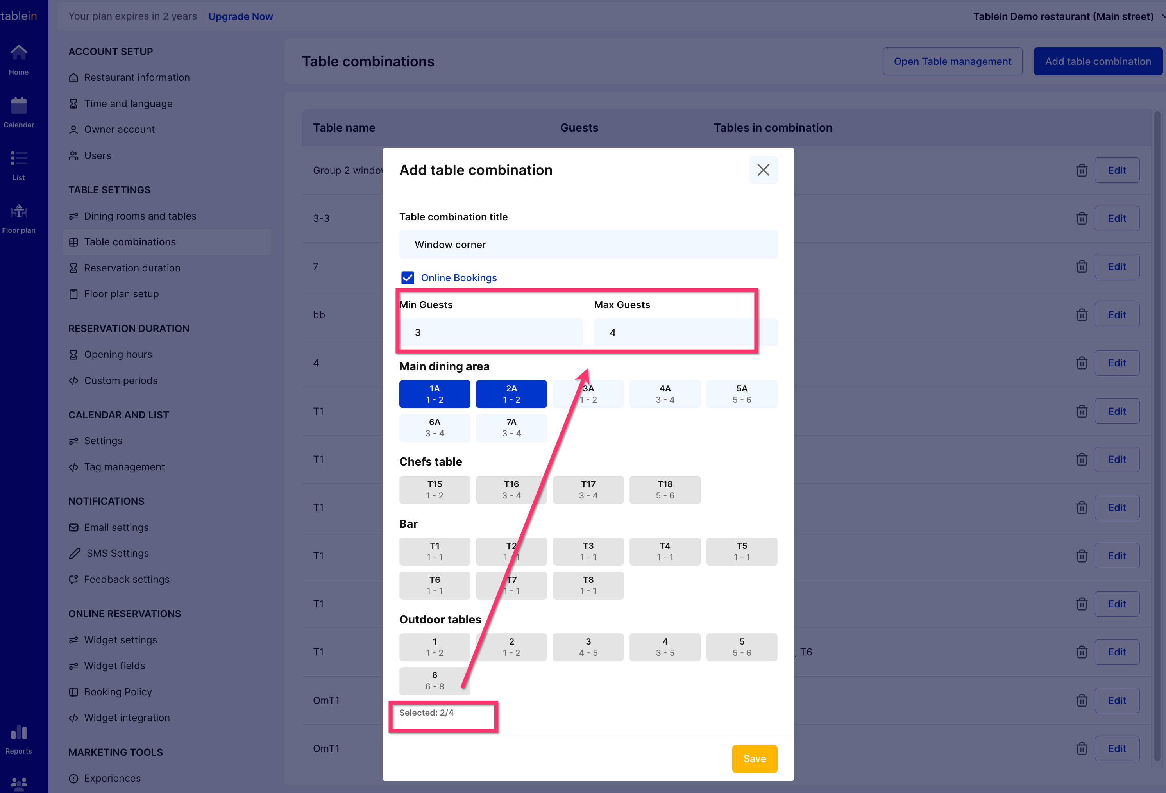Select Outdoor table 3 with 4 - 5 guests
The height and width of the screenshot is (793, 1166).
point(588,647)
